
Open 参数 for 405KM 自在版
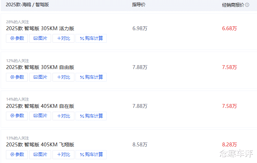click(17, 116)
